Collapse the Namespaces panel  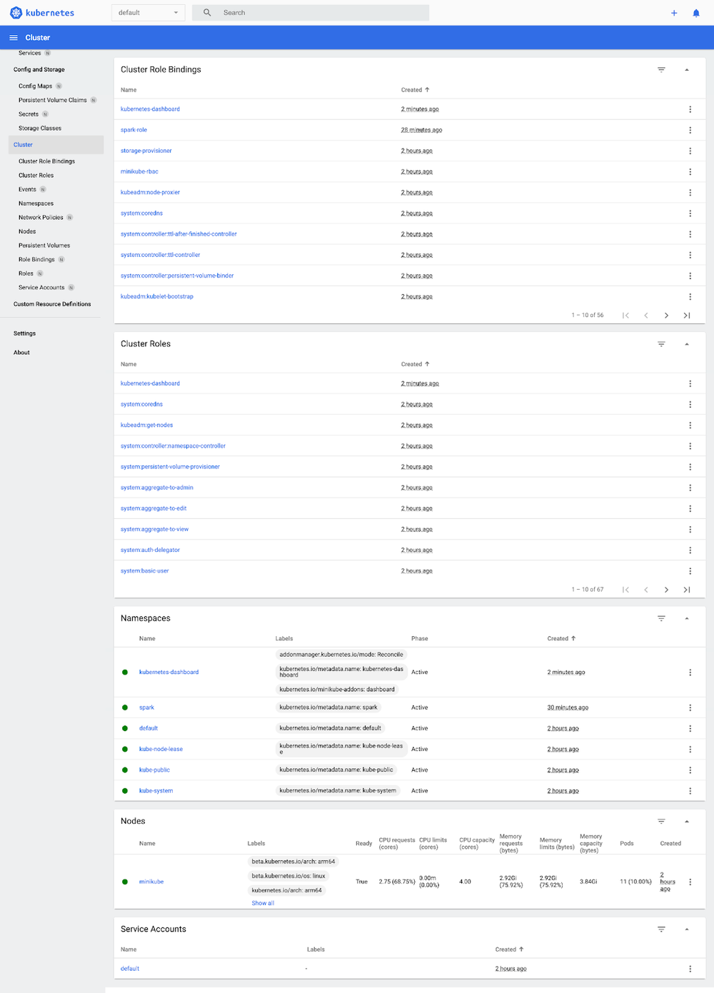pyautogui.click(x=687, y=618)
